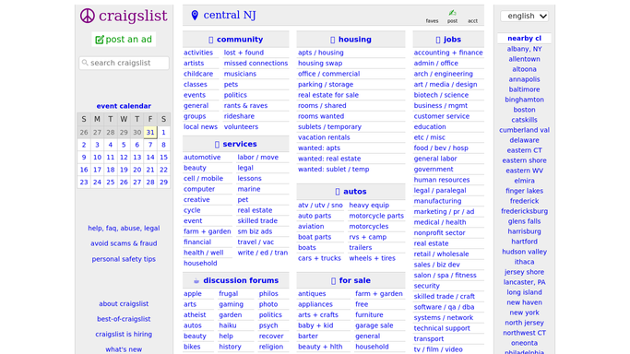The width and height of the screenshot is (630, 354).
Task: Go to hudson valley nearby site
Action: (524, 252)
